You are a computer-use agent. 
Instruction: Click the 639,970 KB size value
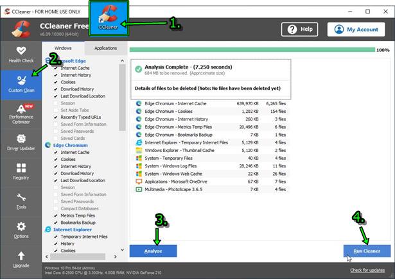pos(247,103)
